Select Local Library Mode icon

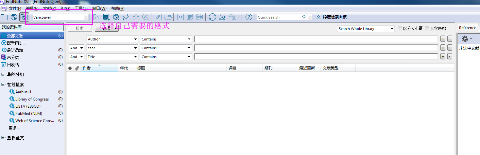[5, 17]
